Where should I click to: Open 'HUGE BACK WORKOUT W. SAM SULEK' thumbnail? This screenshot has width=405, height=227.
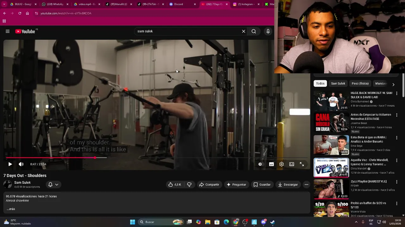(x=331, y=101)
